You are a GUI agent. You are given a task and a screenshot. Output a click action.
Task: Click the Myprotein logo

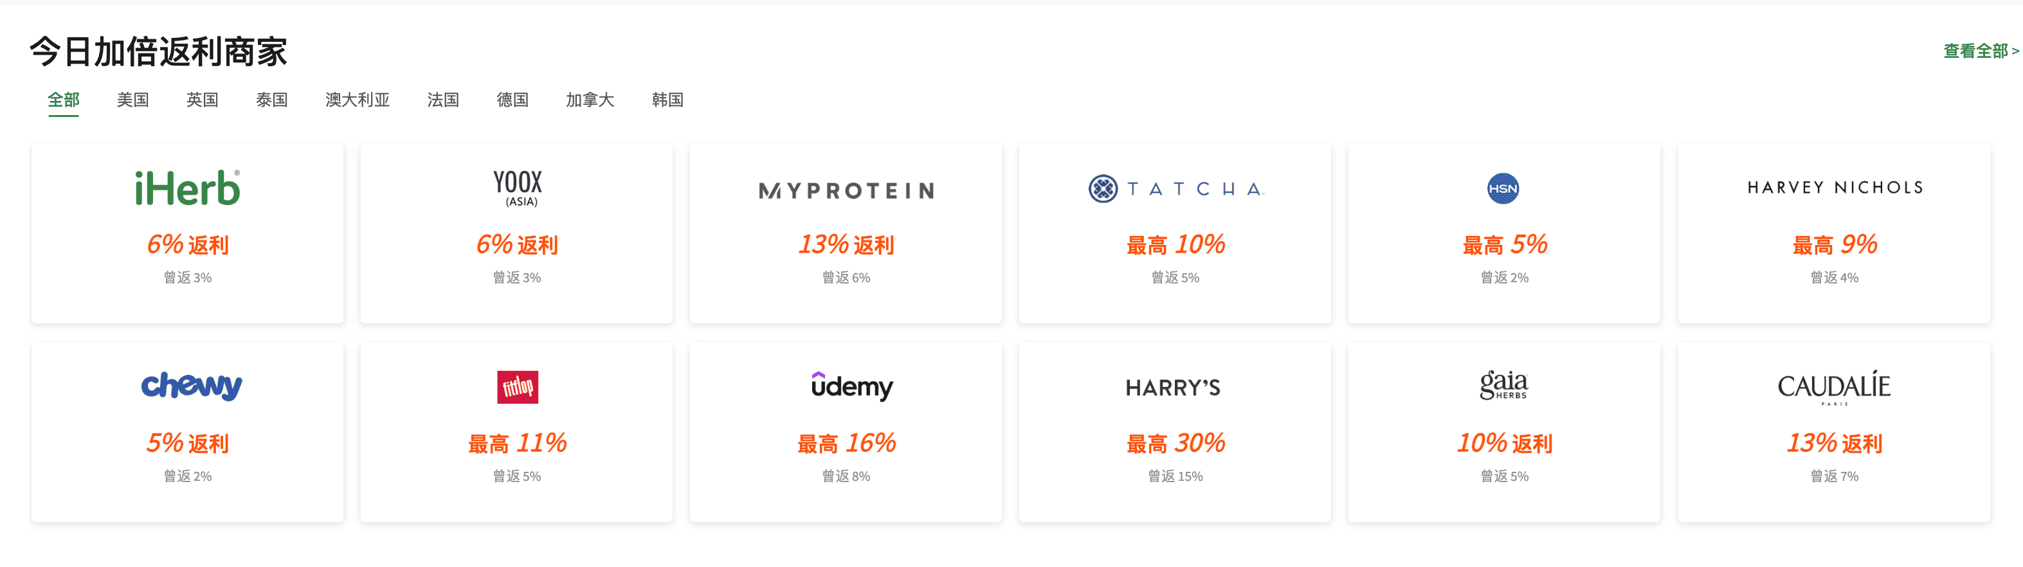coord(846,190)
